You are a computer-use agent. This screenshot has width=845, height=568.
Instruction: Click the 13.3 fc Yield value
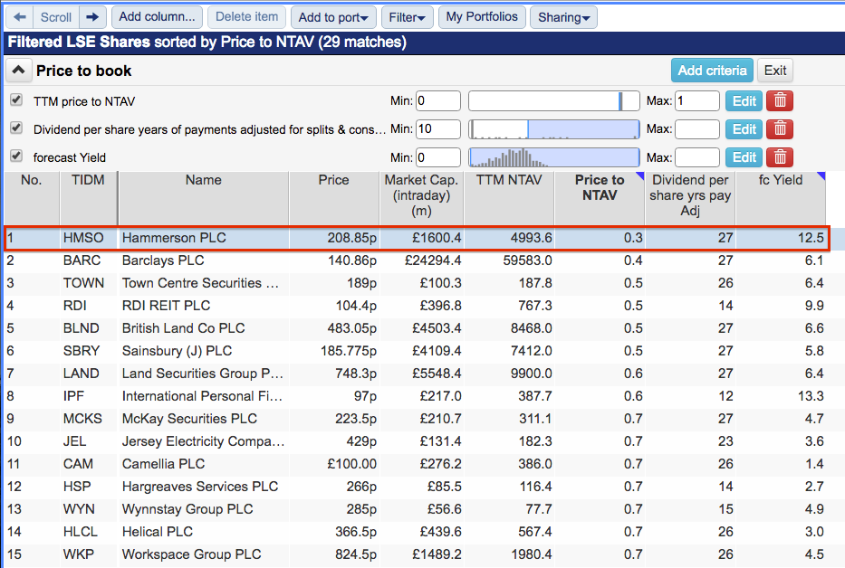click(x=811, y=396)
